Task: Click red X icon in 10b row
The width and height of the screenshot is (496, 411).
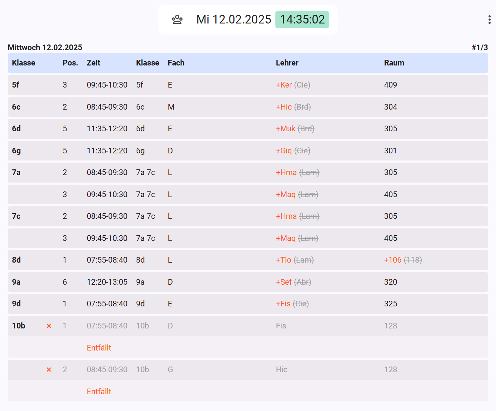Action: coord(49,326)
